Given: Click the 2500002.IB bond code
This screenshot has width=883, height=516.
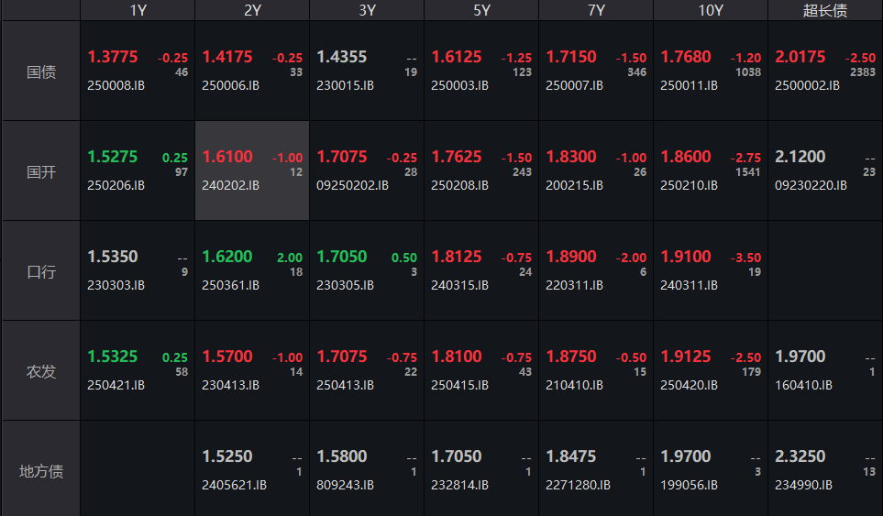Looking at the screenshot, I should click(807, 85).
